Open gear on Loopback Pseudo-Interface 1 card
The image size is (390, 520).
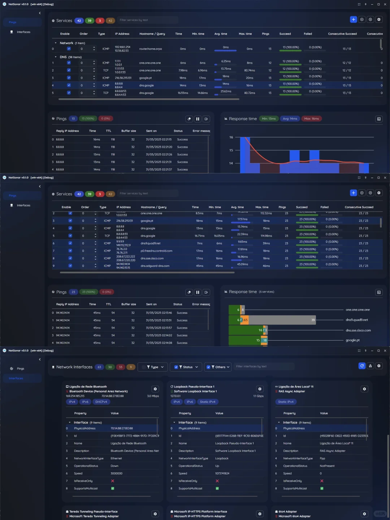coord(260,389)
